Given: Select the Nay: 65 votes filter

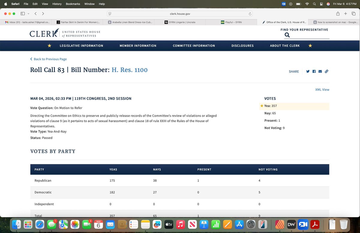Looking at the screenshot, I should click(270, 113).
